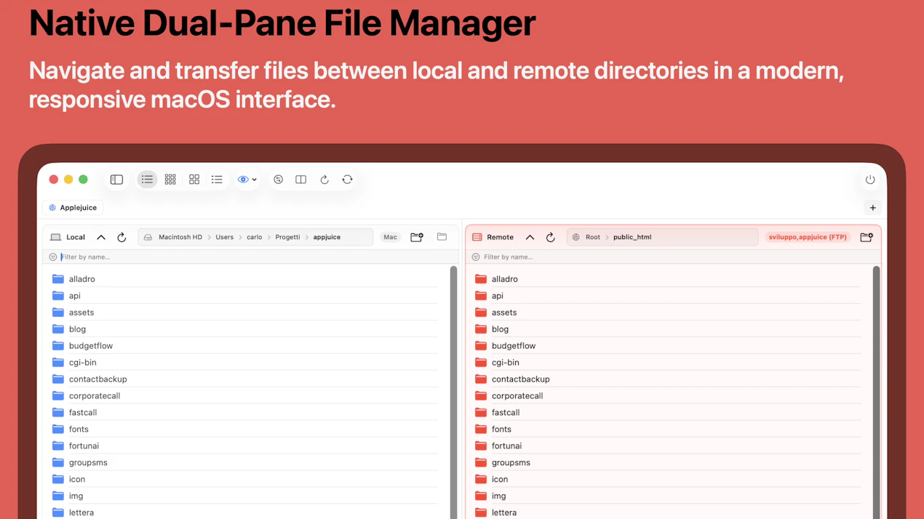Click carlo in local breadcrumb path

[254, 237]
